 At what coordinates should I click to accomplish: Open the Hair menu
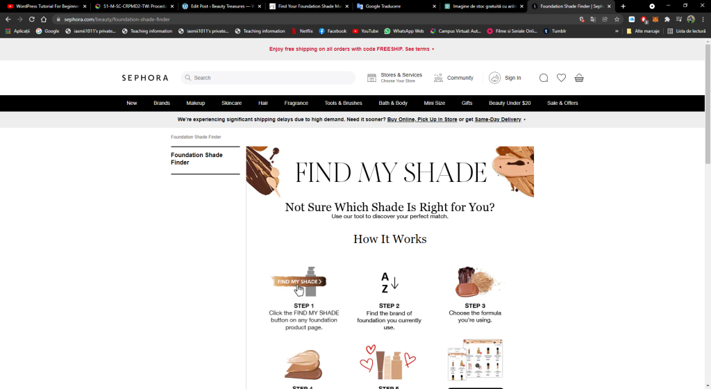(263, 104)
